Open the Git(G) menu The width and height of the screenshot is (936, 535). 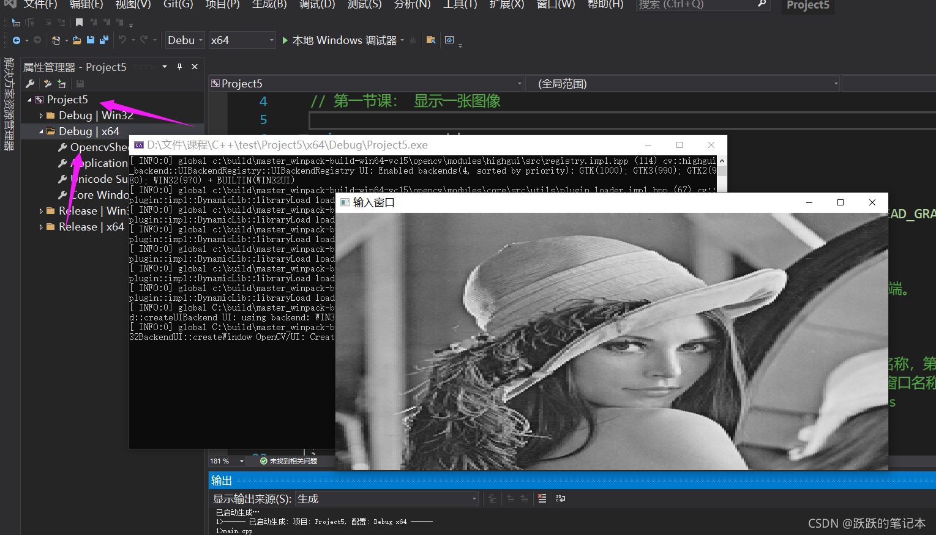coord(178,4)
